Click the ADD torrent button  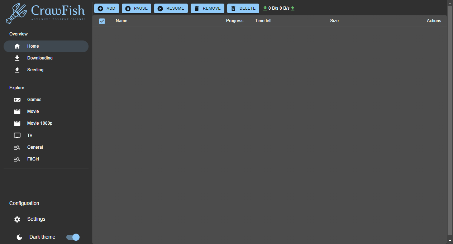(x=106, y=8)
